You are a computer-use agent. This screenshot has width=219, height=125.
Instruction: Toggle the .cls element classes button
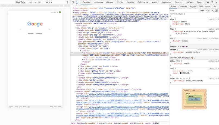(208, 11)
